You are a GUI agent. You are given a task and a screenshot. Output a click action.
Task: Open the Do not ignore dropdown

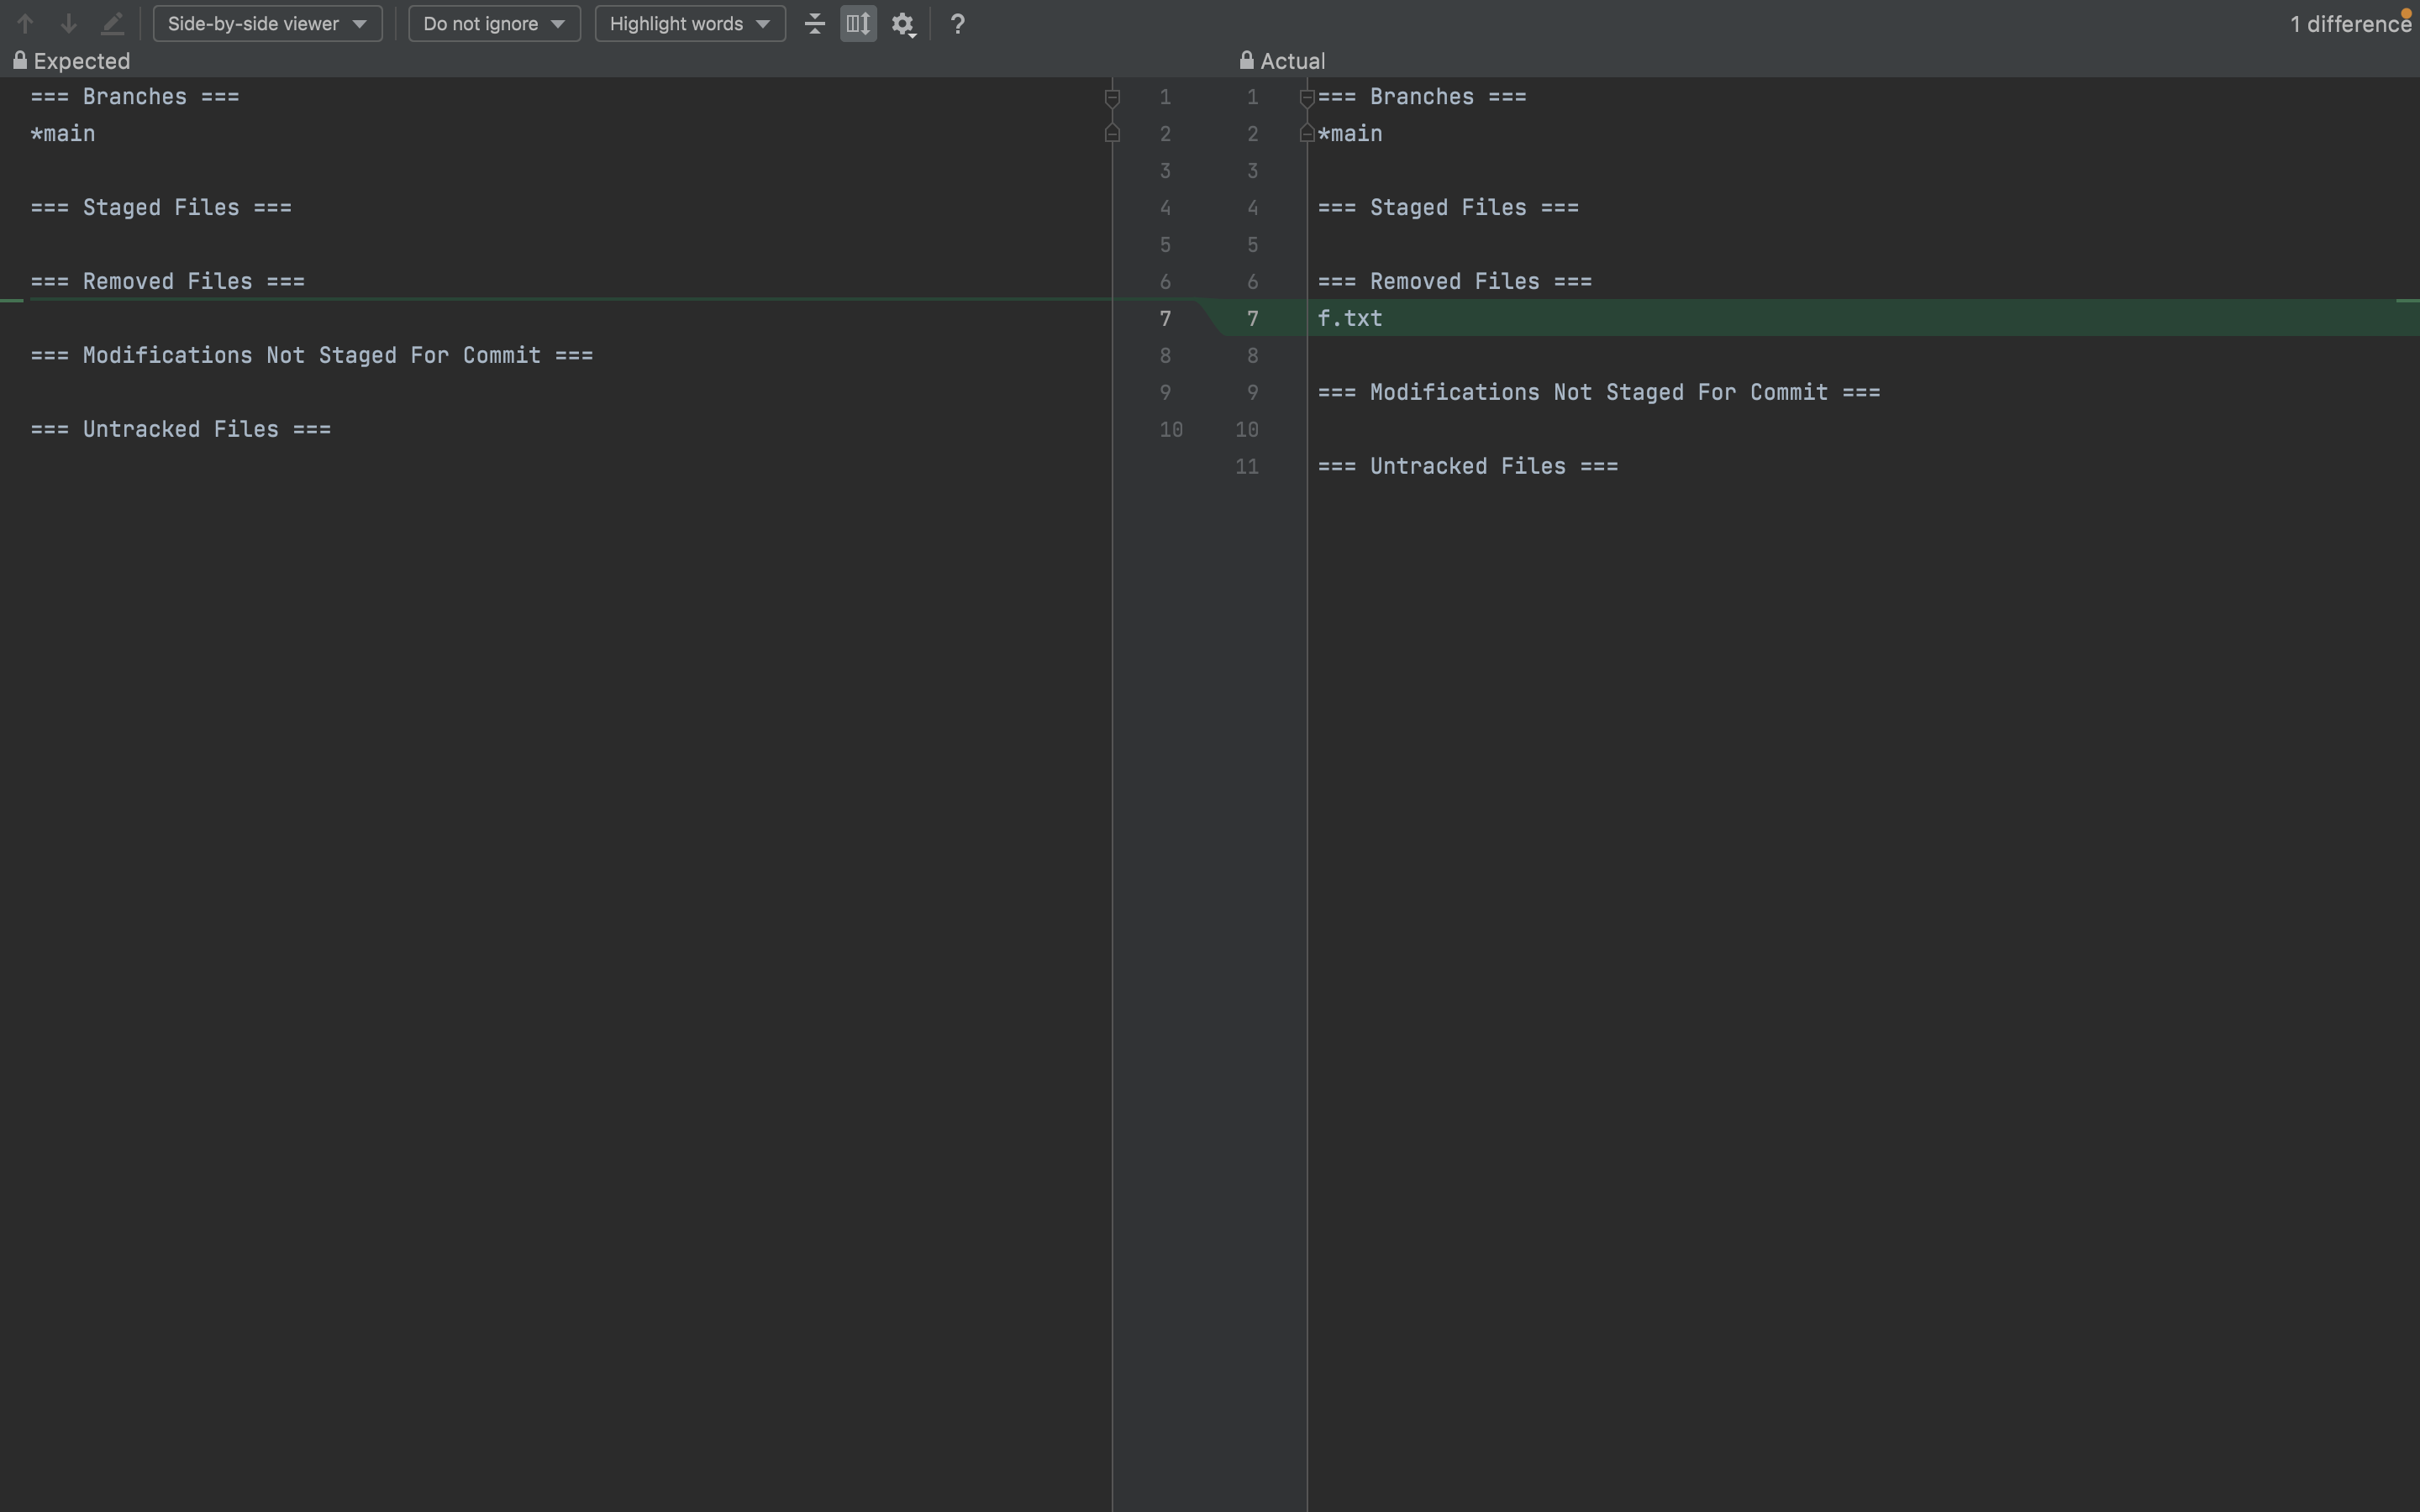coord(494,23)
